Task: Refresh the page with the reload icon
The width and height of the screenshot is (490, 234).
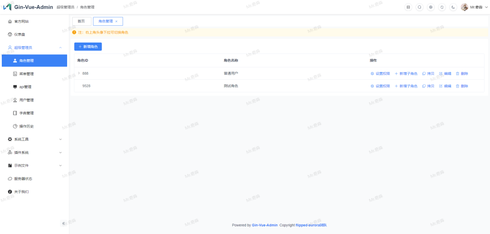Action: pos(442,7)
